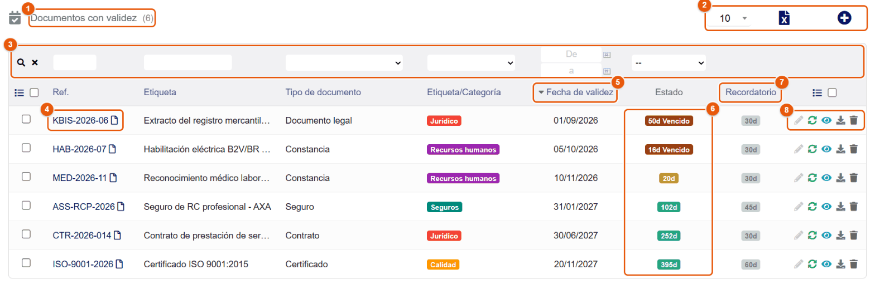This screenshot has width=875, height=289.
Task: Renew the MED-2026-11 document
Action: point(812,178)
